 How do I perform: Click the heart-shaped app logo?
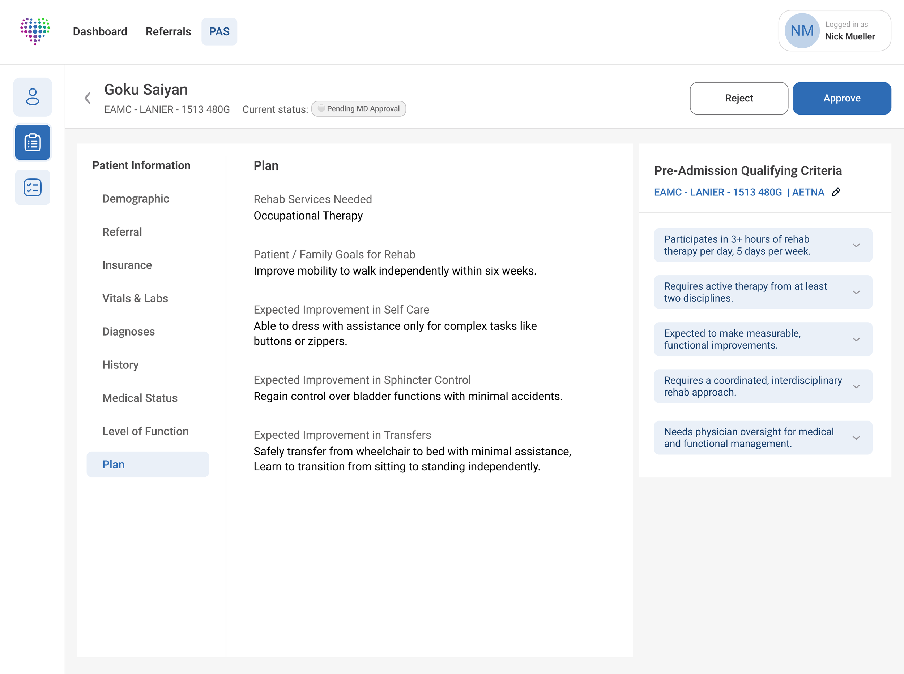click(35, 31)
